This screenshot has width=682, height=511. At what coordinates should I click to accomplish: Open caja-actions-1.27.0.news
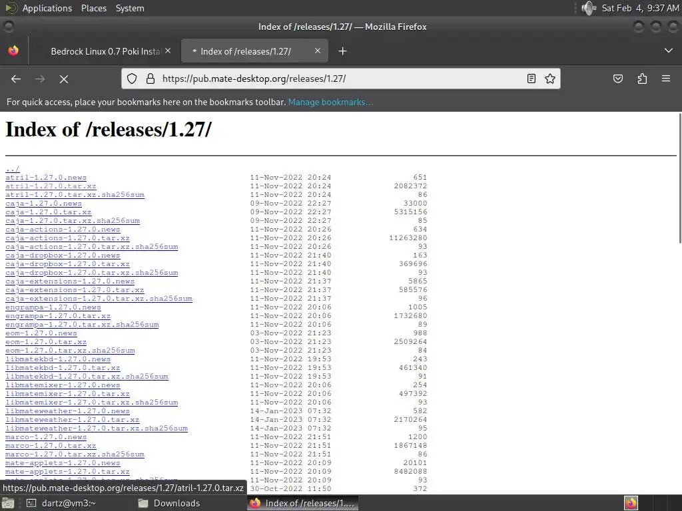click(63, 230)
